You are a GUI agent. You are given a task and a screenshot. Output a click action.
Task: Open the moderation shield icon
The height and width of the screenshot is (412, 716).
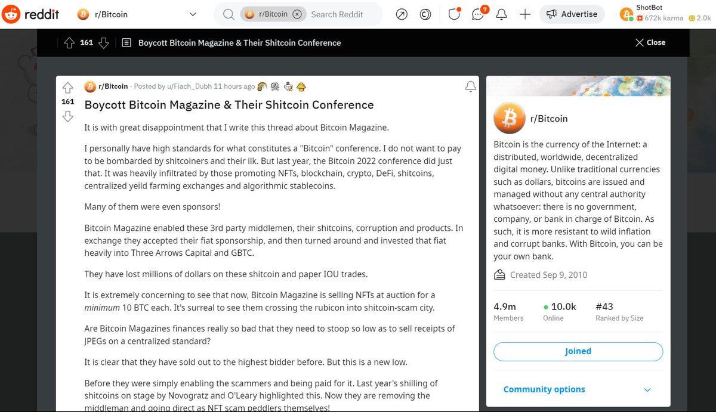454,14
